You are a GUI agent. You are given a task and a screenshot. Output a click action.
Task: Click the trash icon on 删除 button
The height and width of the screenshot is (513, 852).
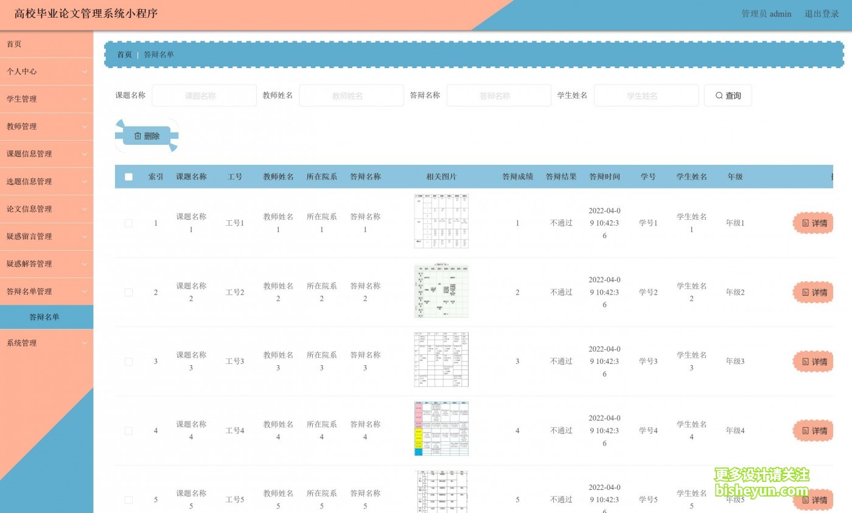tap(138, 136)
